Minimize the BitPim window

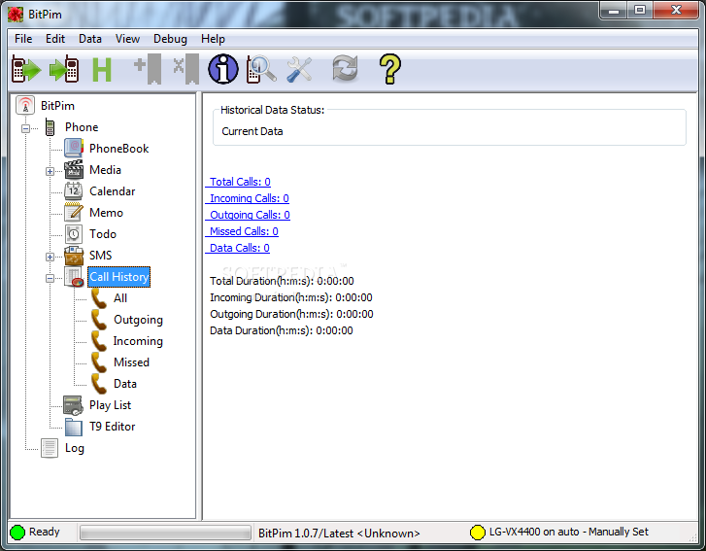[614, 10]
